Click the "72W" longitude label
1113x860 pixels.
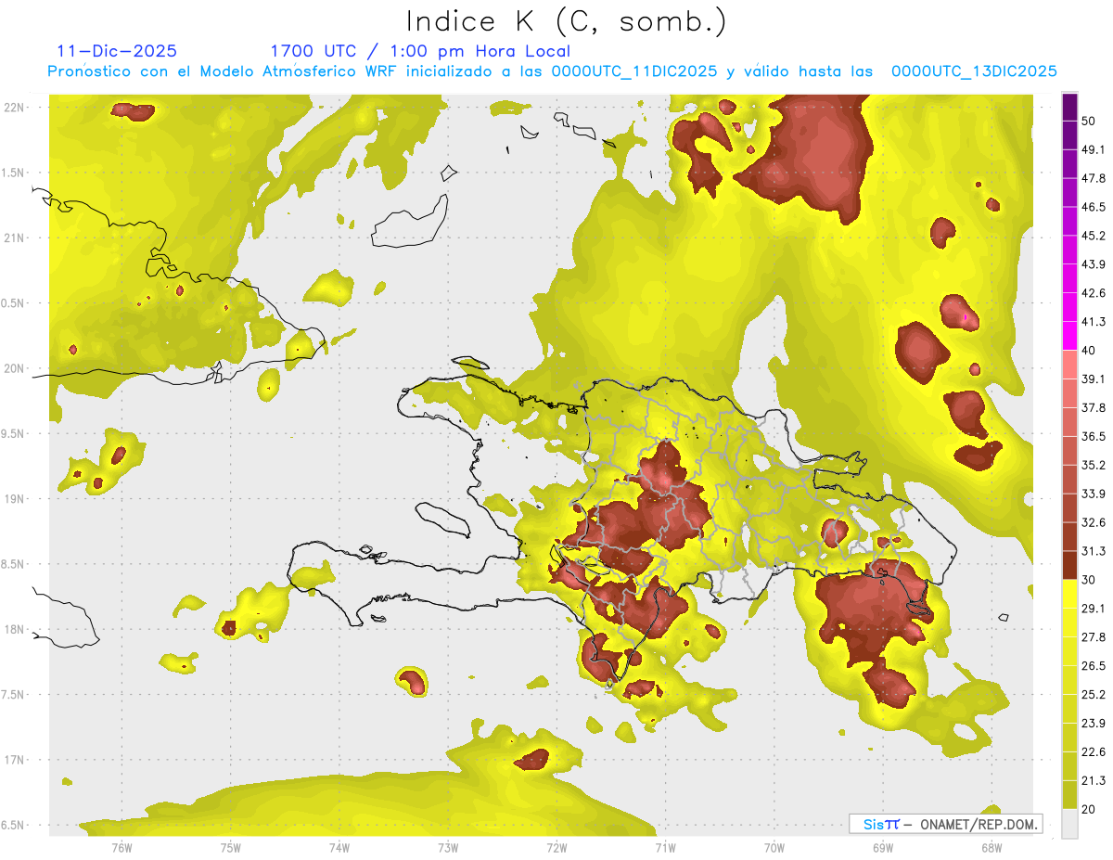[x=556, y=848]
